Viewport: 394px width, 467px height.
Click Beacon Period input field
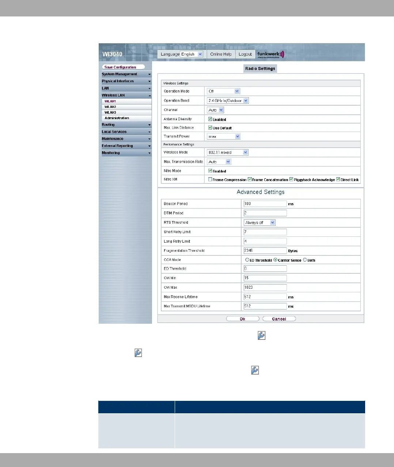pos(265,204)
